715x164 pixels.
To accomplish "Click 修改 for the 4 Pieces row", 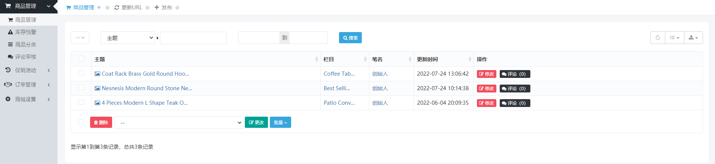I will pyautogui.click(x=487, y=103).
